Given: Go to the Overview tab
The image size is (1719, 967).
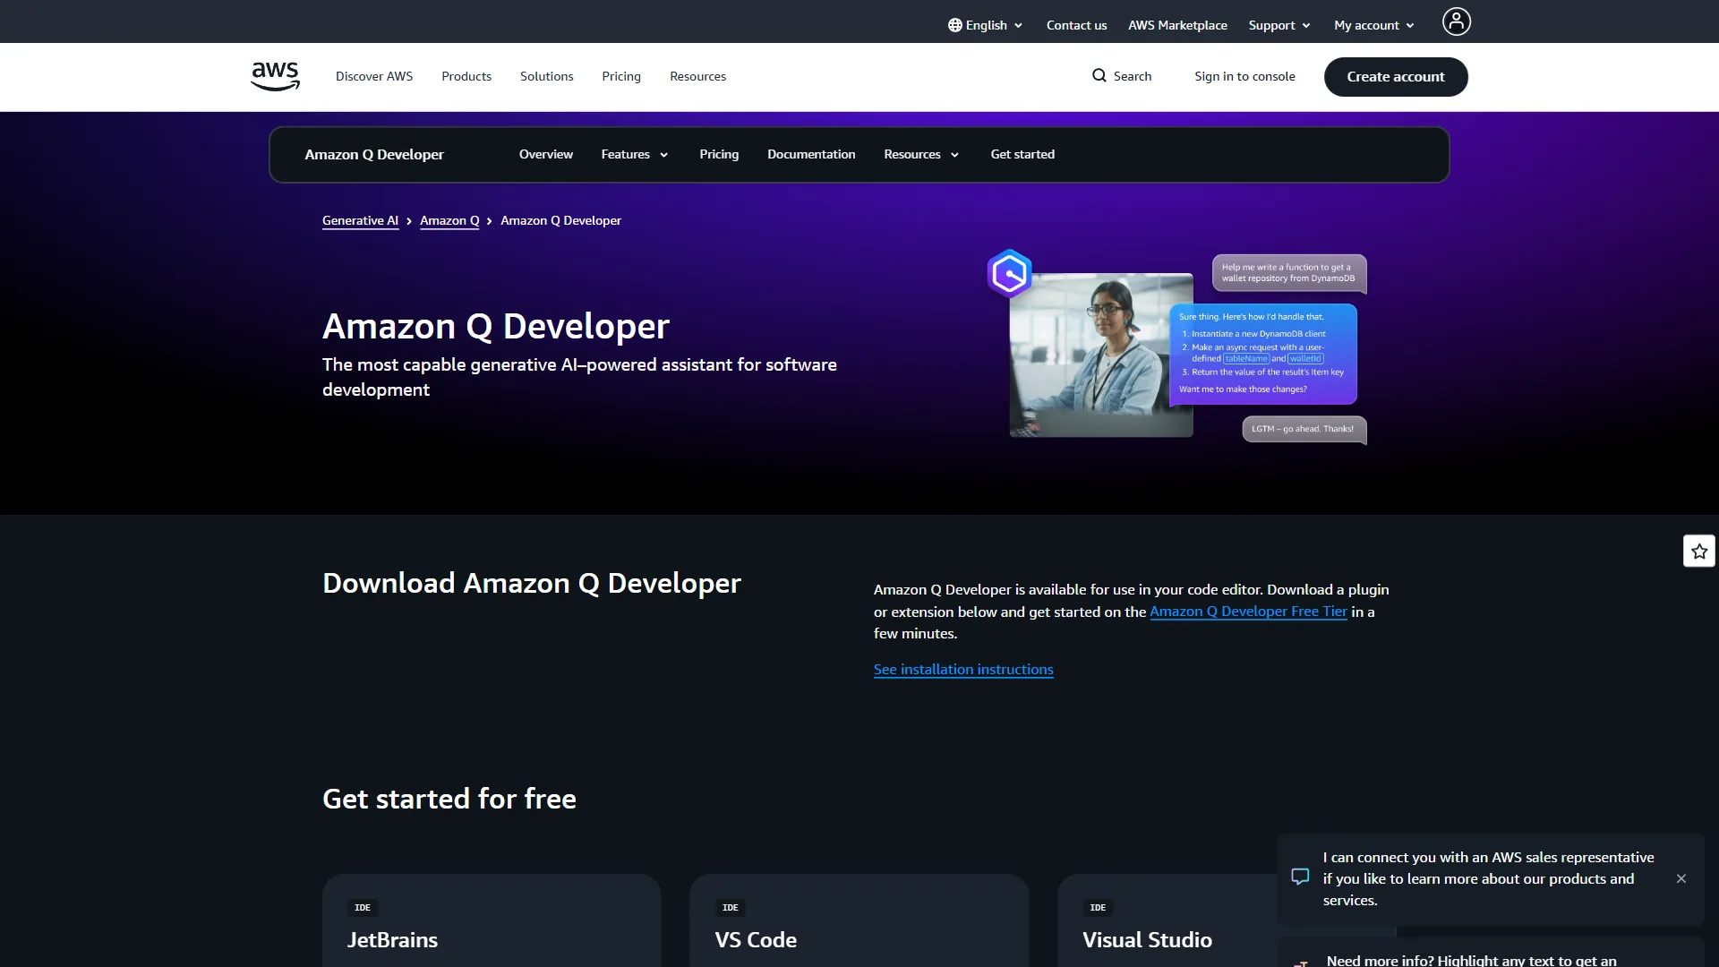Looking at the screenshot, I should [x=546, y=154].
